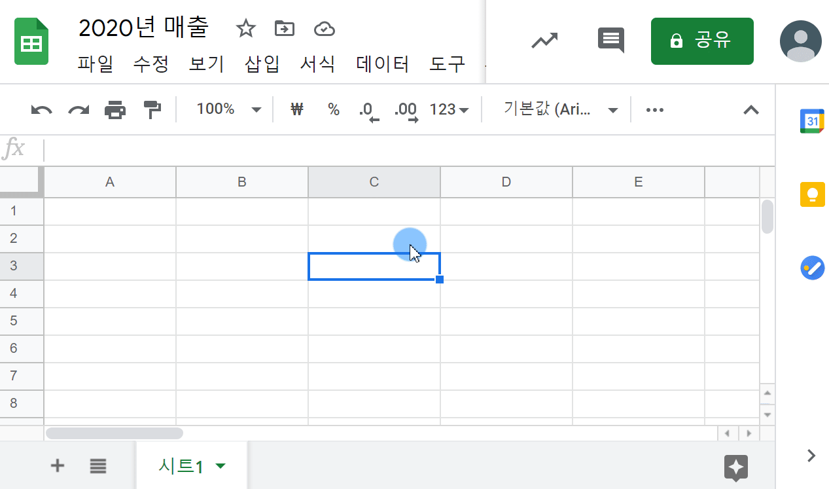Open the comment history icon
Screen dimensions: 829x489
coord(611,41)
